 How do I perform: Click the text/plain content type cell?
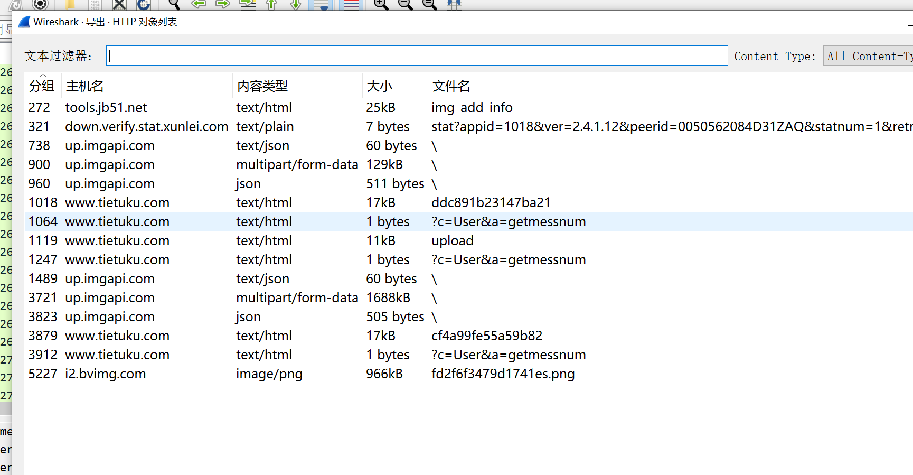tap(265, 127)
